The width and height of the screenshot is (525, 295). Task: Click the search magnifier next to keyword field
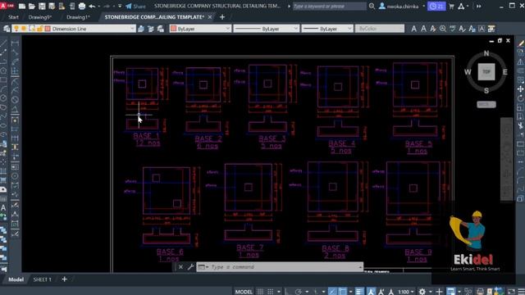pos(372,6)
